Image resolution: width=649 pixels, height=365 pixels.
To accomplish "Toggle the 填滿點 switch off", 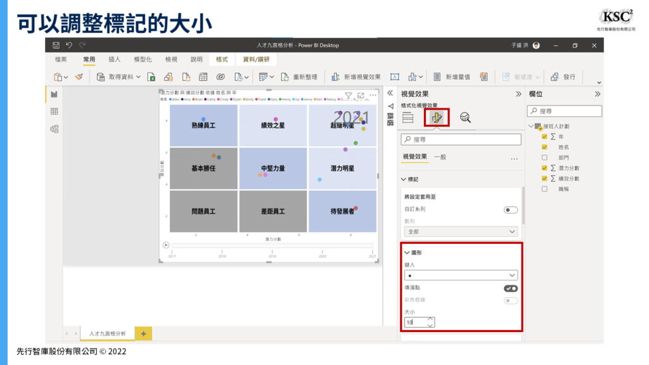I will 511,288.
